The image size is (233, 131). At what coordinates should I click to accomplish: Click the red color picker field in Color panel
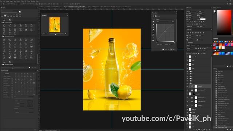coord(224,23)
